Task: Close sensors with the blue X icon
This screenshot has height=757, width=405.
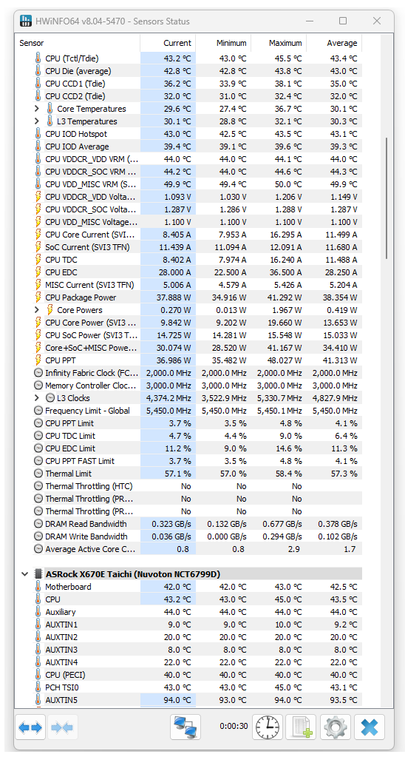Action: pos(370,727)
